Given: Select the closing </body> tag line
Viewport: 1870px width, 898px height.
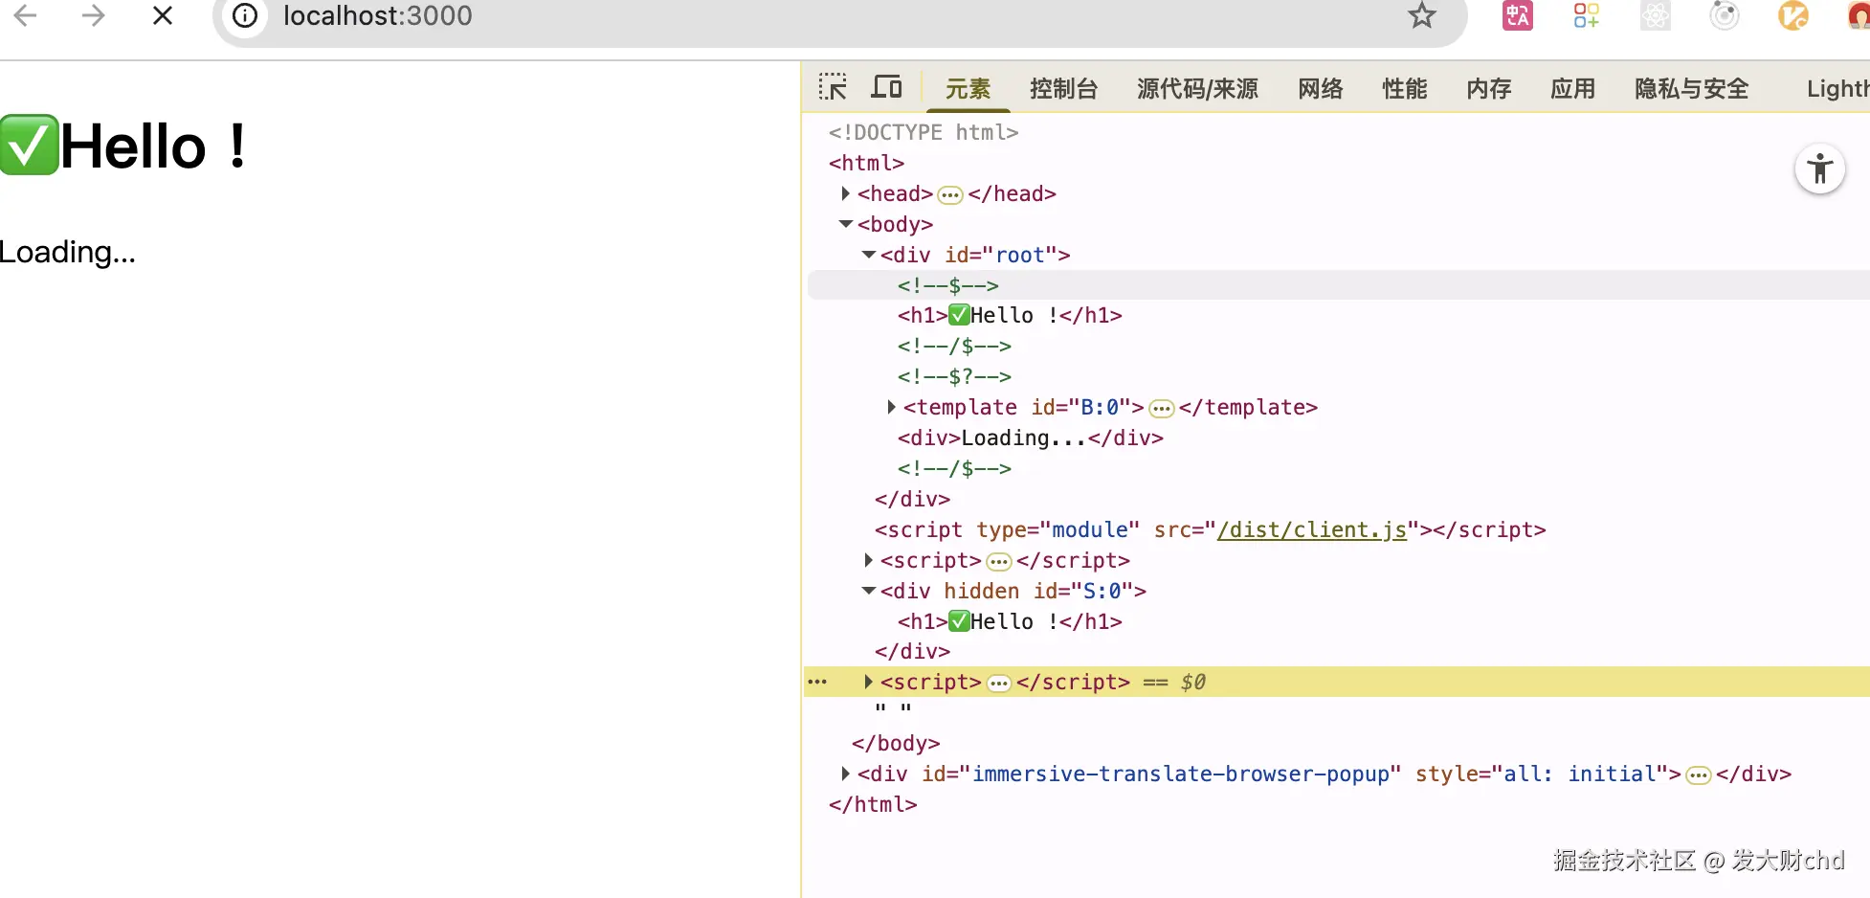Looking at the screenshot, I should 896,743.
